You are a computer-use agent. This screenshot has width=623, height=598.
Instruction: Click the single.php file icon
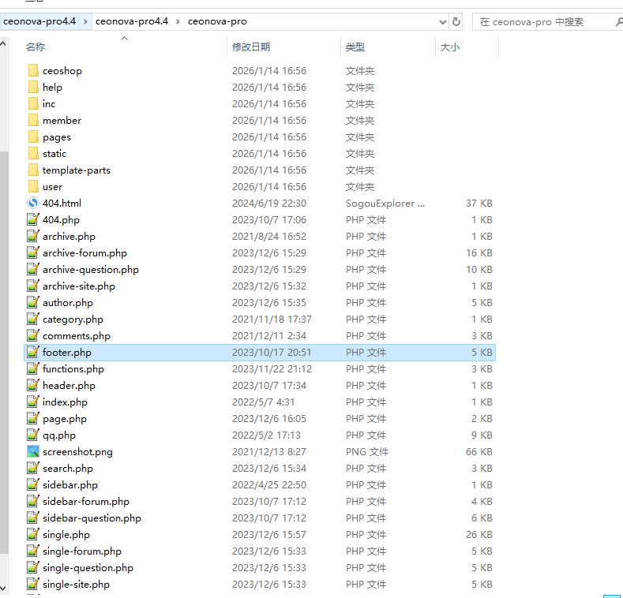click(x=33, y=534)
